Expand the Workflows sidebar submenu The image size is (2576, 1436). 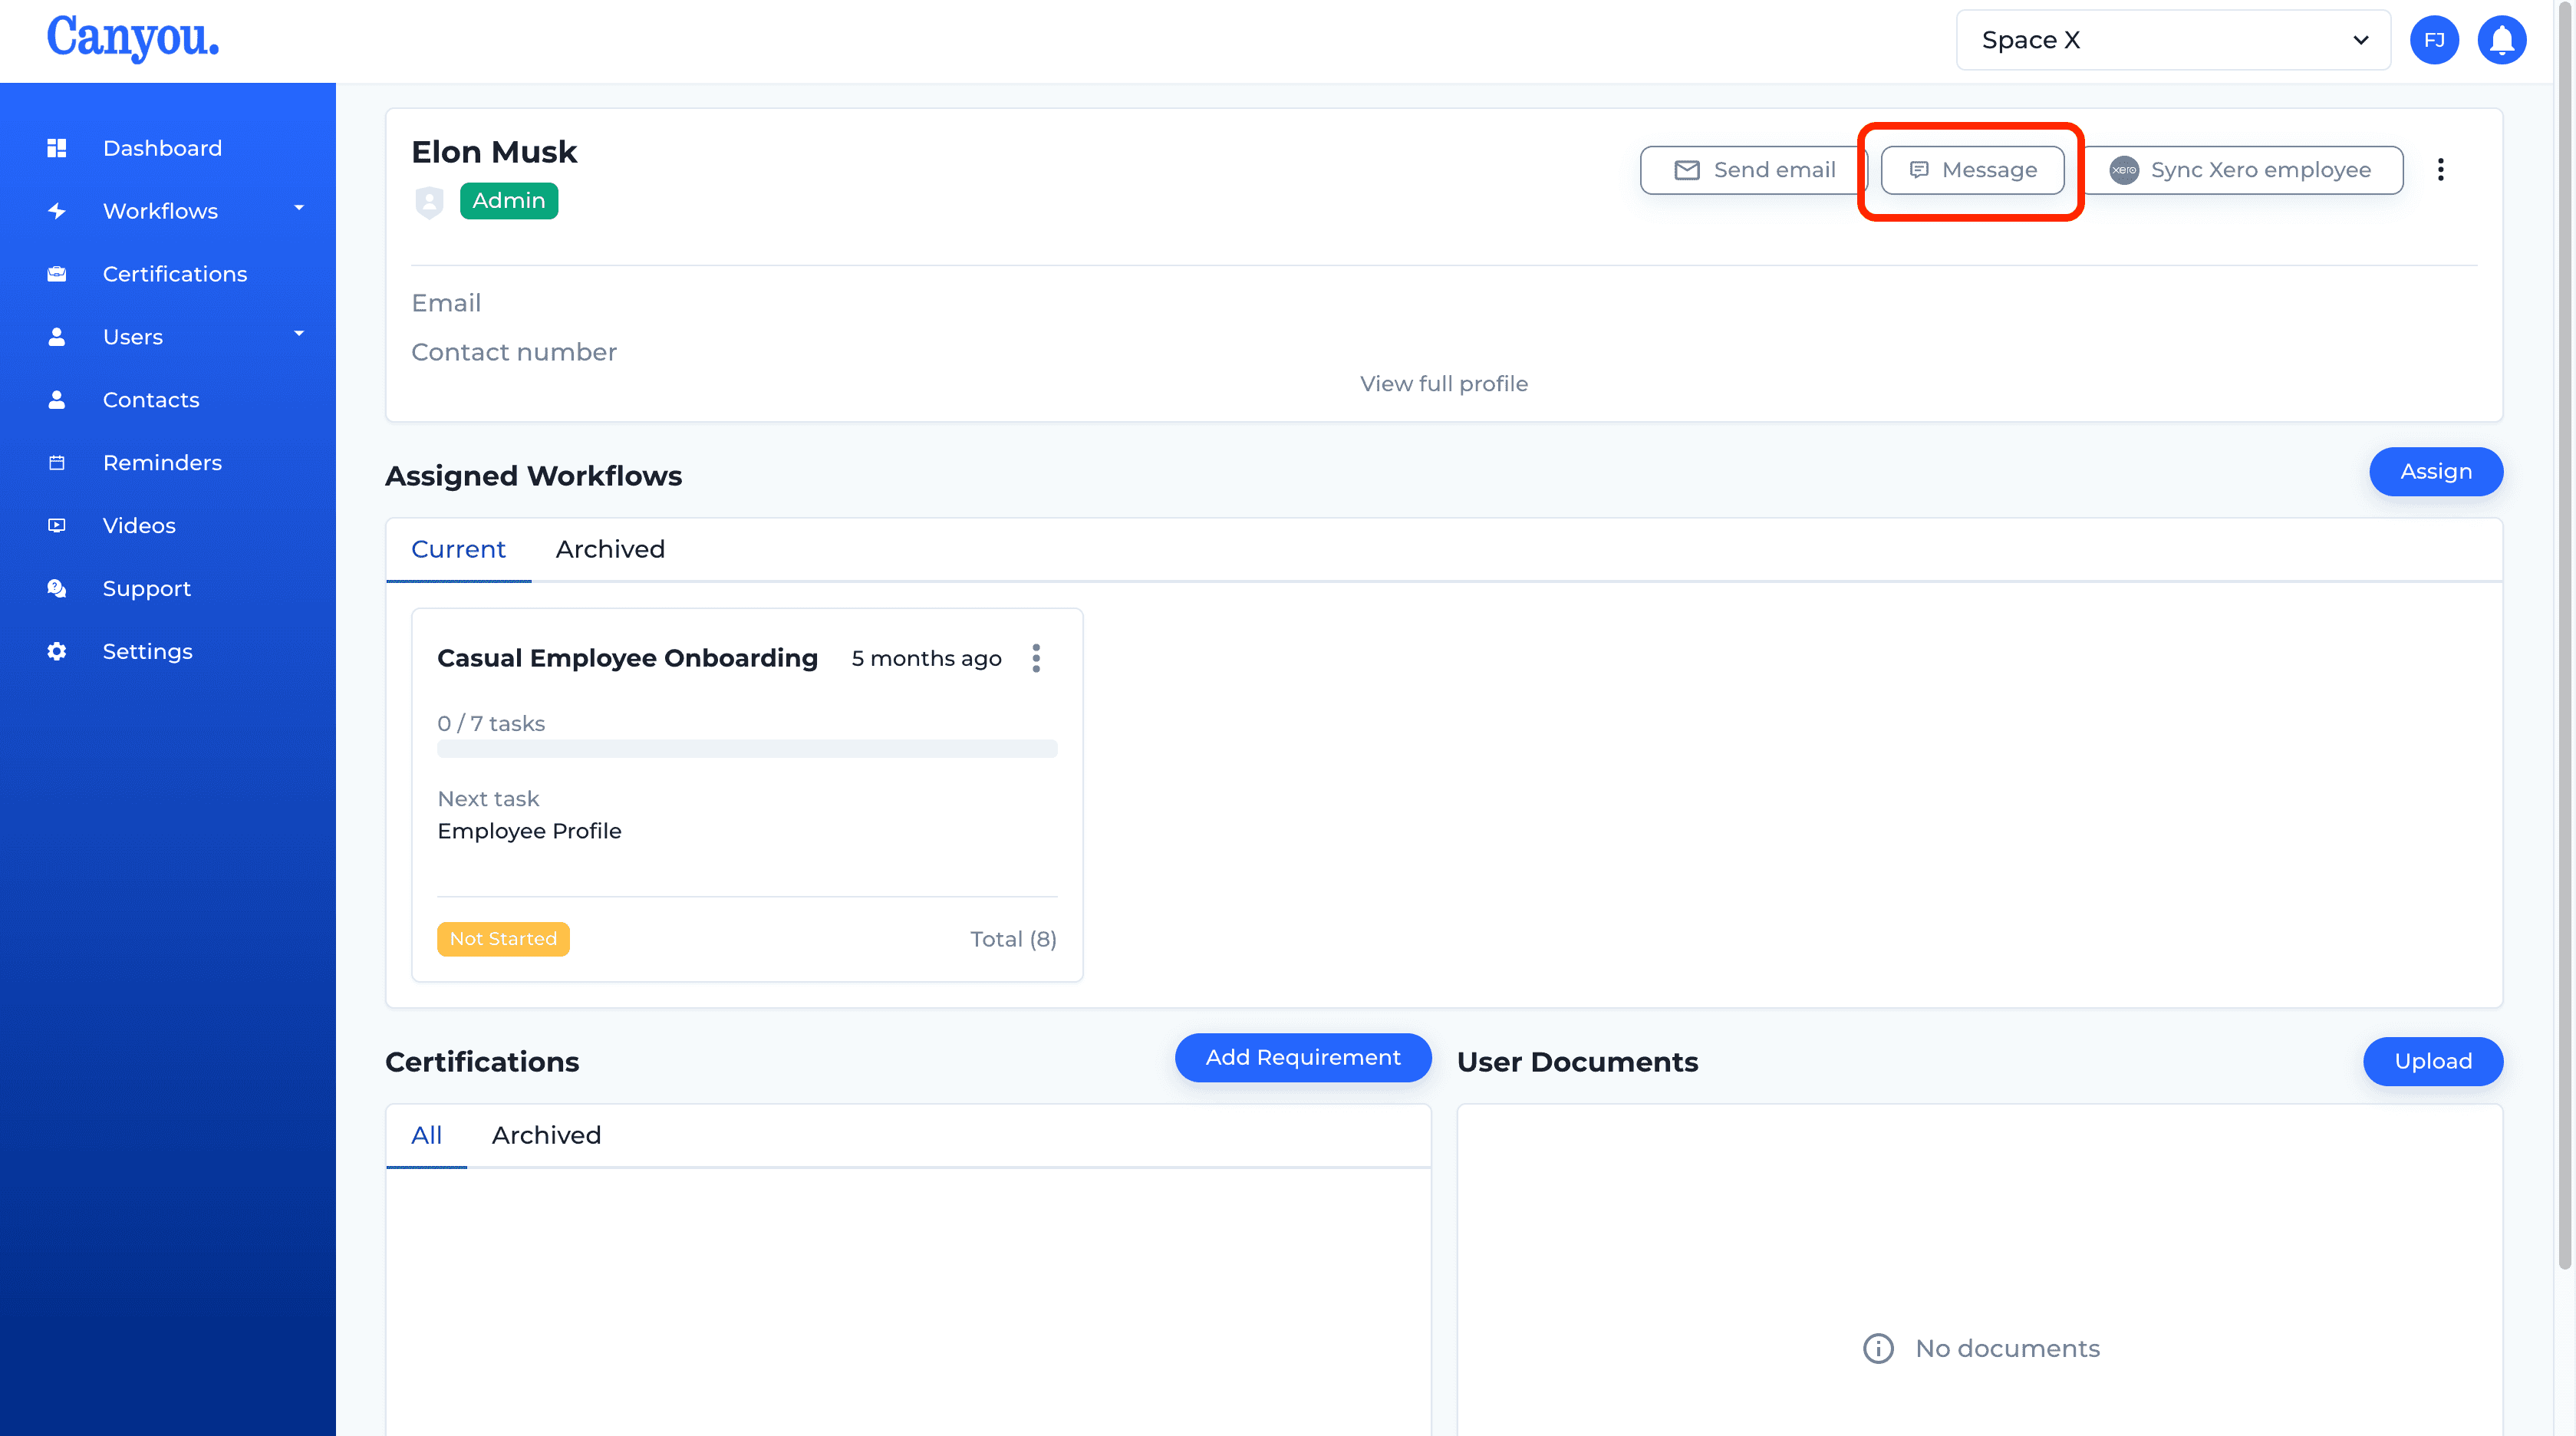coord(298,209)
